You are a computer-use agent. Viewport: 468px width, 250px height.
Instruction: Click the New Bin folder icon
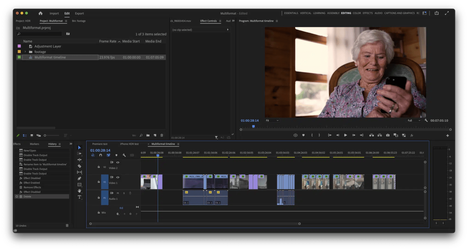tap(148, 135)
